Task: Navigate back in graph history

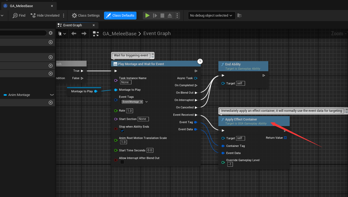Action: point(74,34)
